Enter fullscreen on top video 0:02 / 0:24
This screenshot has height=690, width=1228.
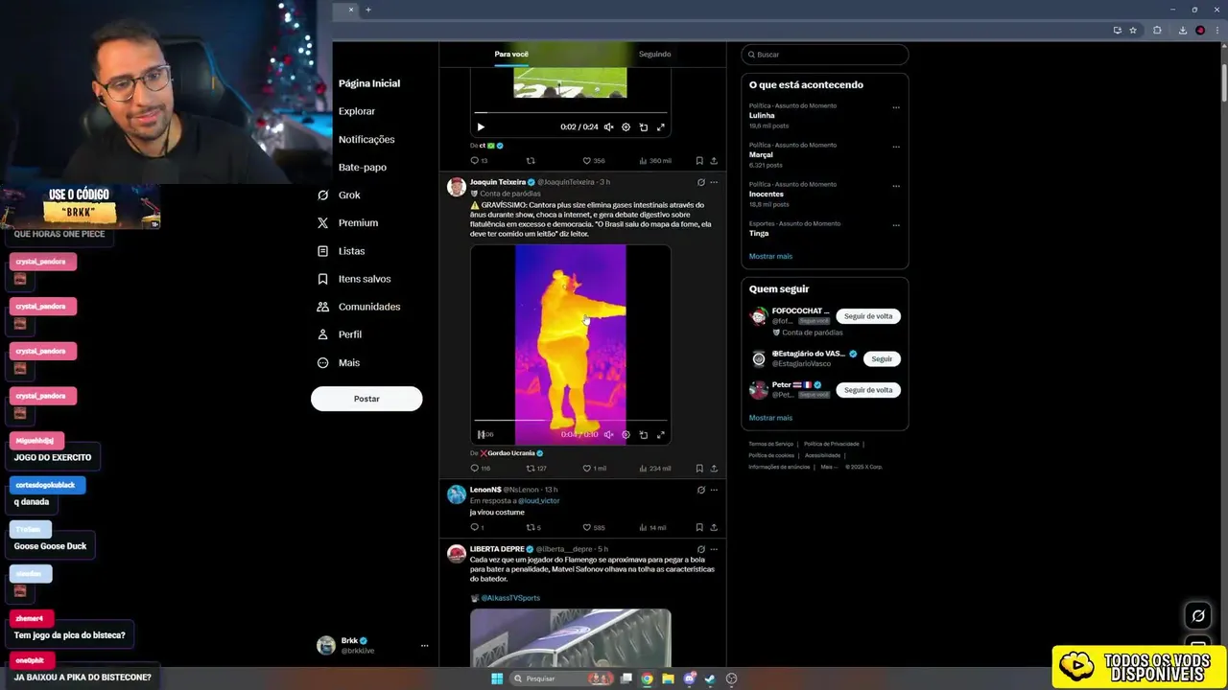pyautogui.click(x=660, y=126)
